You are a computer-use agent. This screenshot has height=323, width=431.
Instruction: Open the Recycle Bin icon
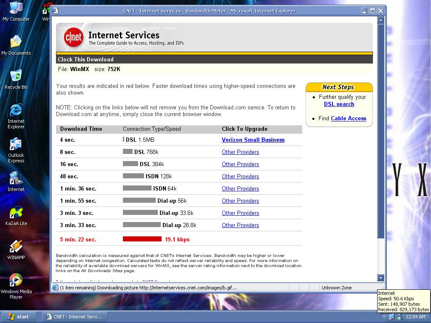click(x=16, y=76)
